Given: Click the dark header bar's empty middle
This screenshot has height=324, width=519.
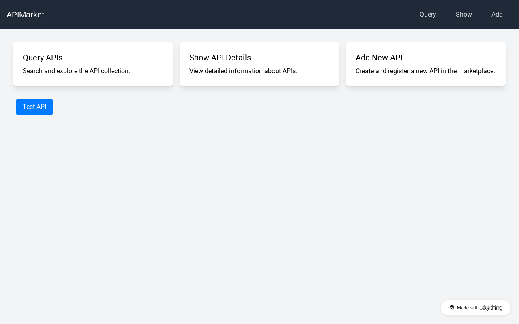Looking at the screenshot, I should [227, 15].
